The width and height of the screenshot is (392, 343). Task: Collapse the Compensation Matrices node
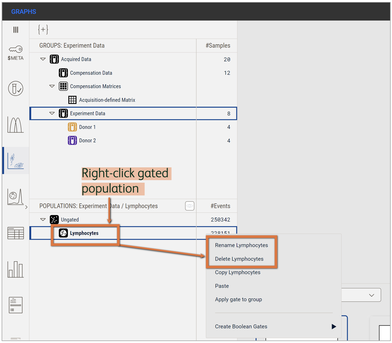pyautogui.click(x=52, y=87)
